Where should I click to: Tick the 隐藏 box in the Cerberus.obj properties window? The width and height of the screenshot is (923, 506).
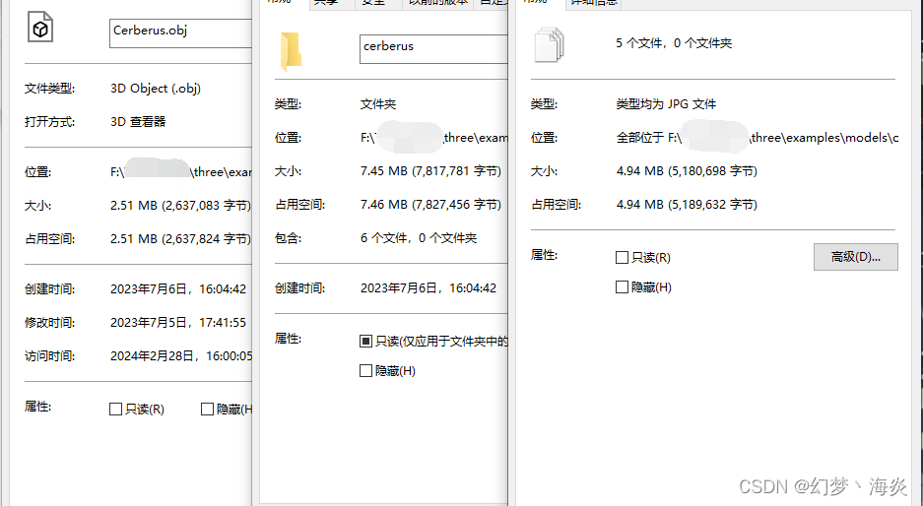coord(207,409)
